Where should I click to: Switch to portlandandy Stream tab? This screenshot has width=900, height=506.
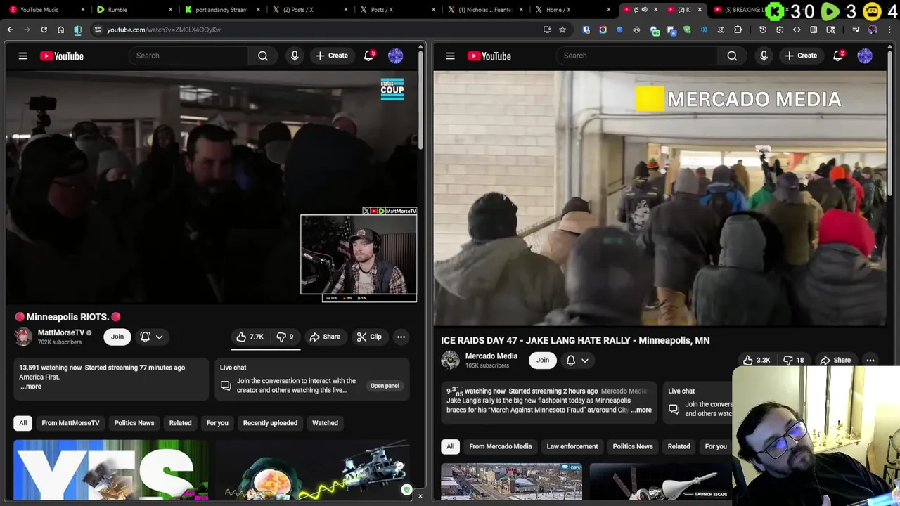[x=221, y=10]
